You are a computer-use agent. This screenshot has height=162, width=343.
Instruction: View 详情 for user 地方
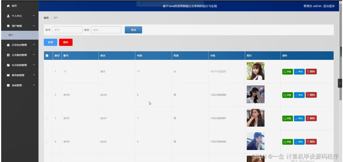(x=287, y=71)
